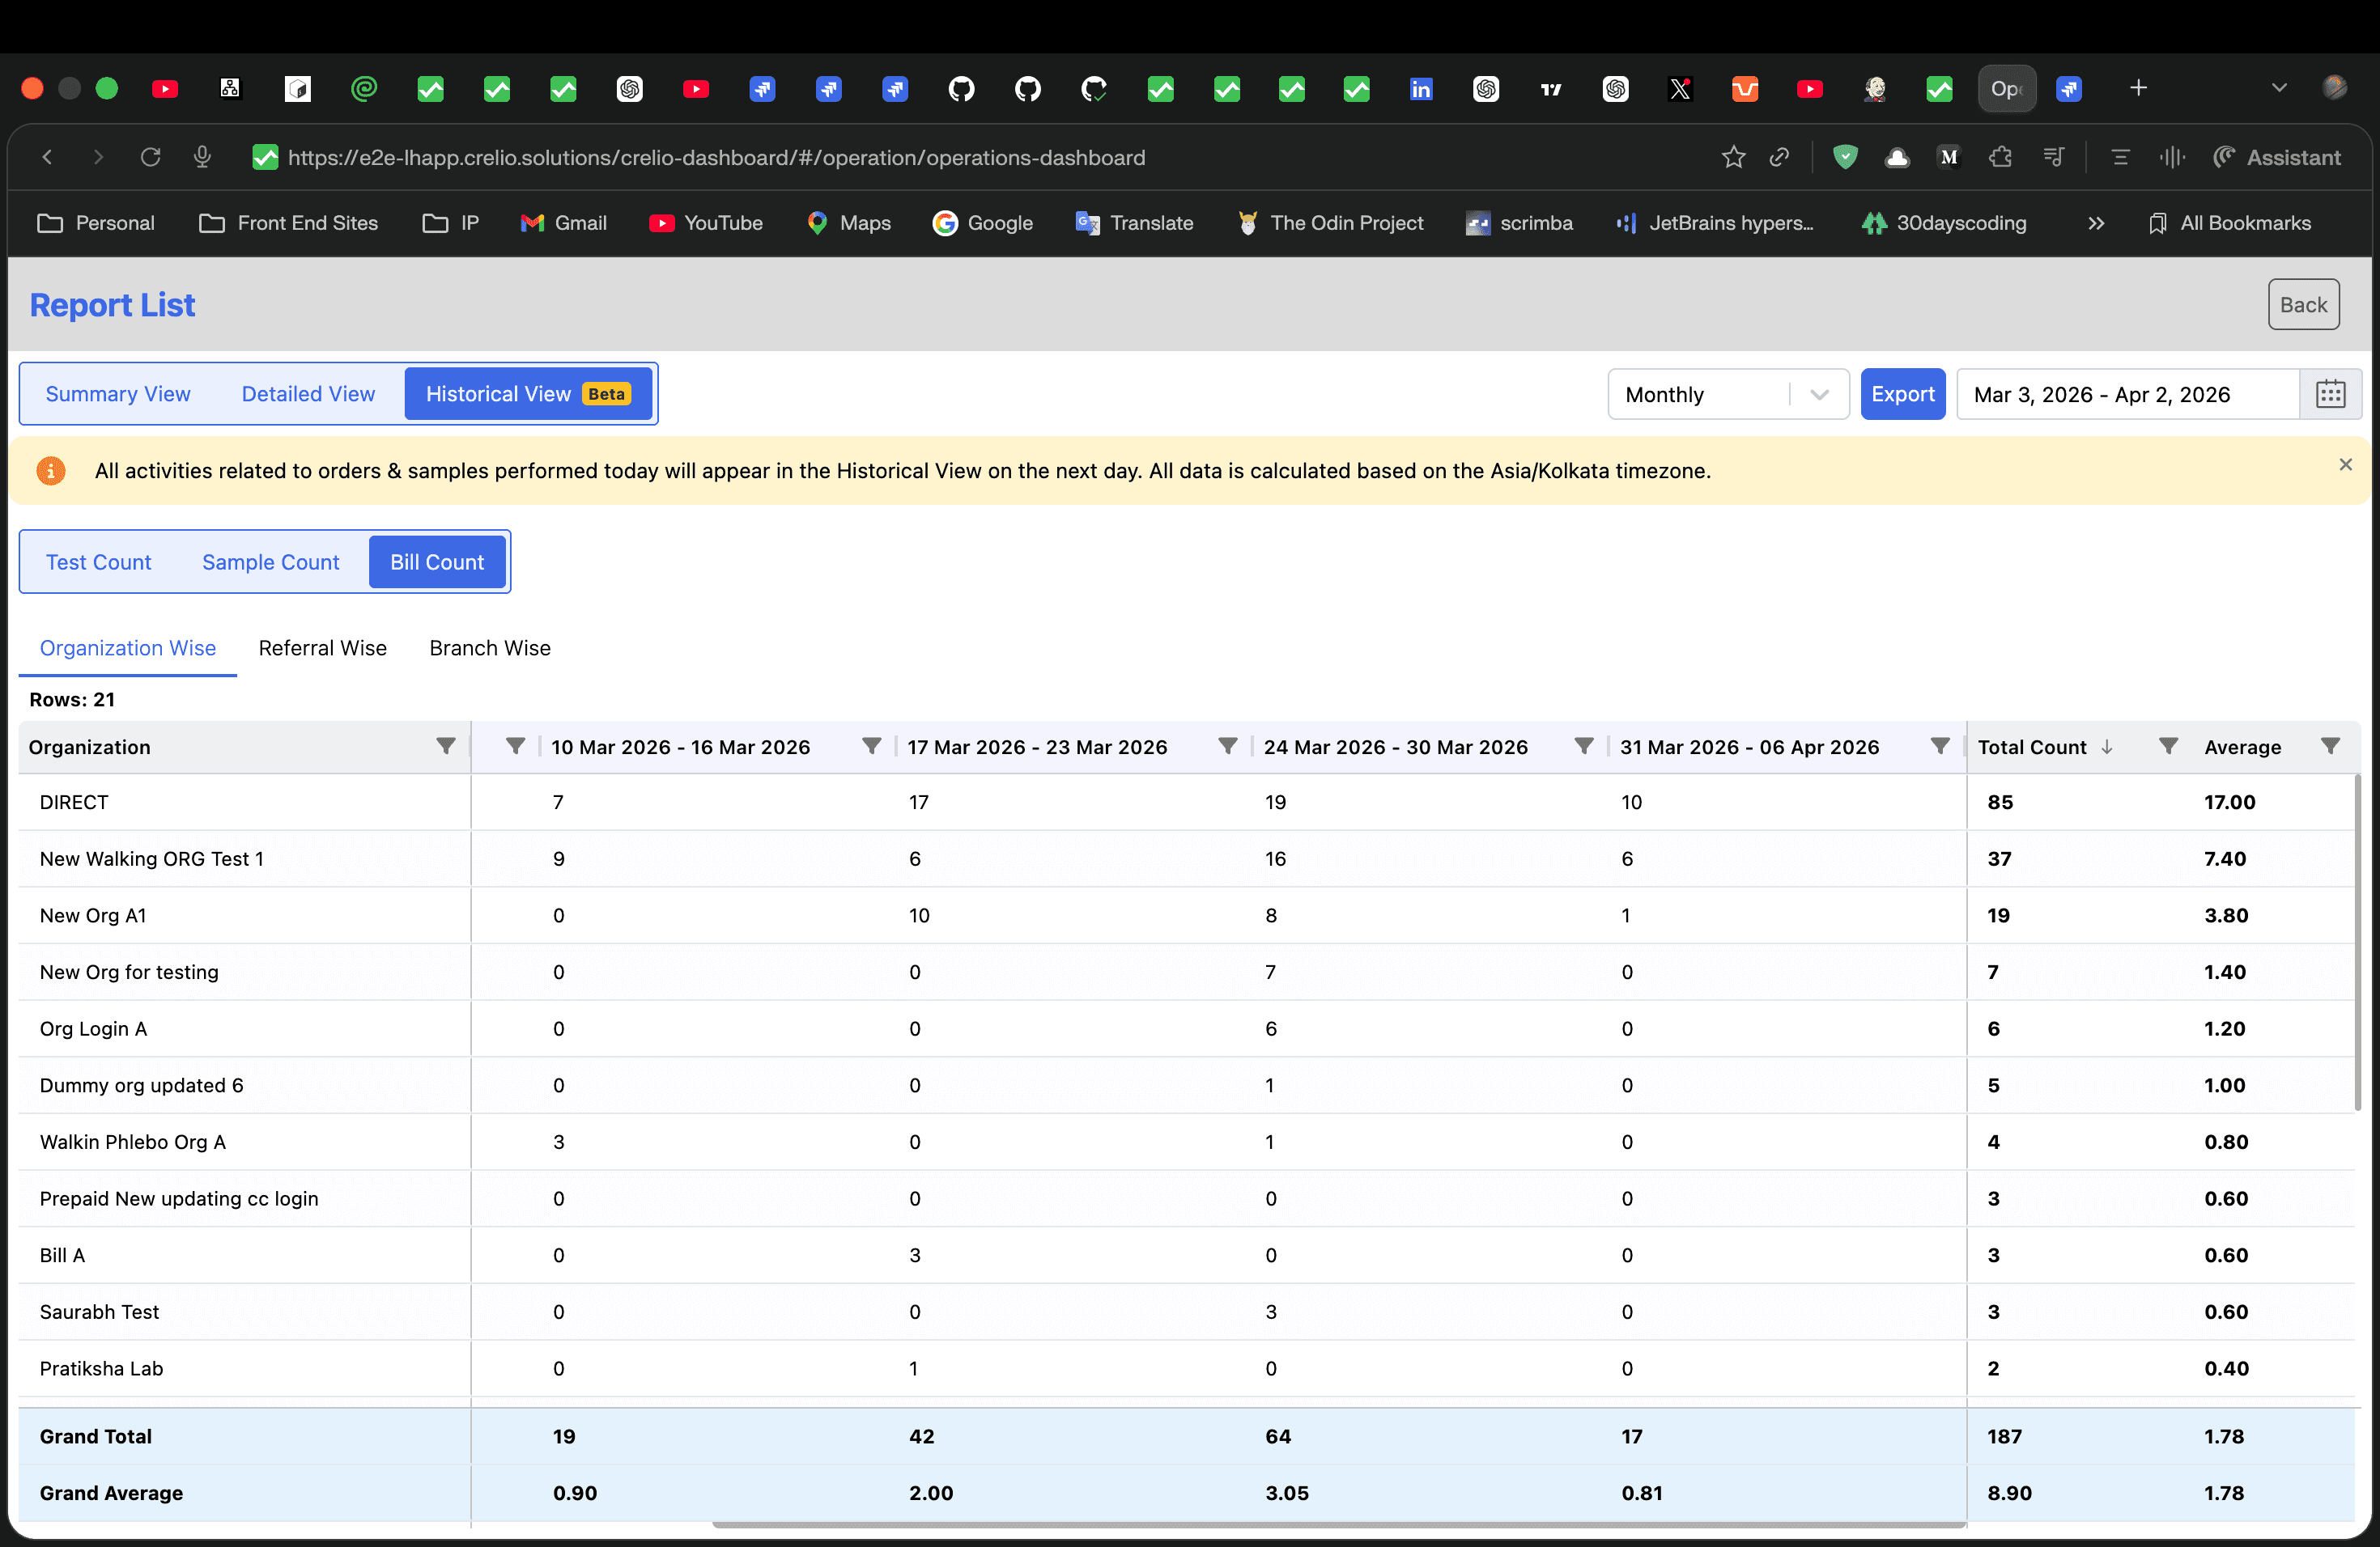Open the Front End Sites bookmark folder
This screenshot has height=1547, width=2380.
click(288, 223)
